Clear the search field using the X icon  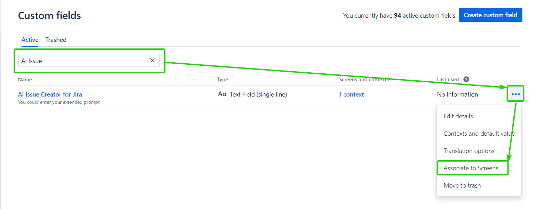tap(152, 61)
